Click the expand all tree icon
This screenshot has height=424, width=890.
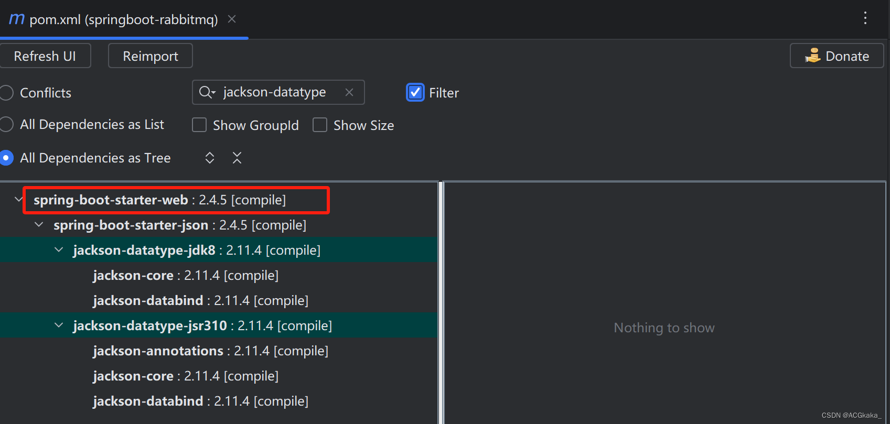(210, 158)
